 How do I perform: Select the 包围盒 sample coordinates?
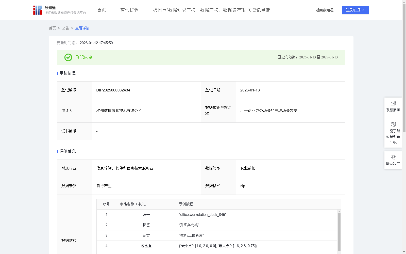218,246
